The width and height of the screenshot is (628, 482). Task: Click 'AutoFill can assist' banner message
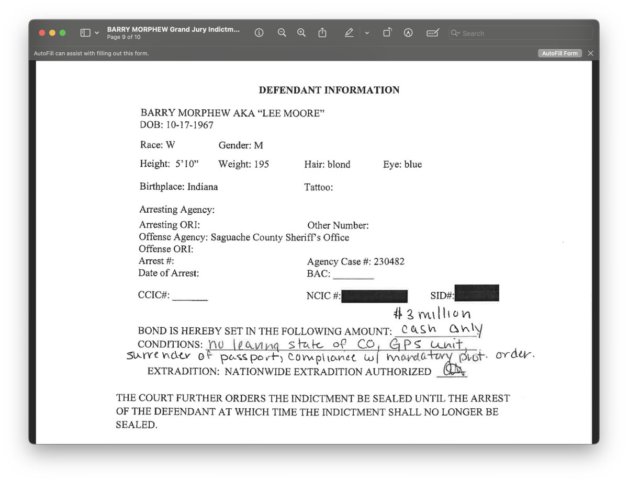pos(91,53)
